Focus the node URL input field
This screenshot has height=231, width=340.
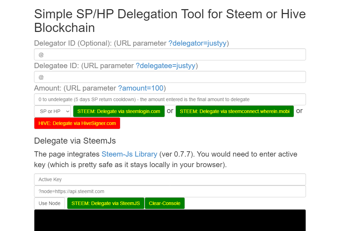coord(170,191)
